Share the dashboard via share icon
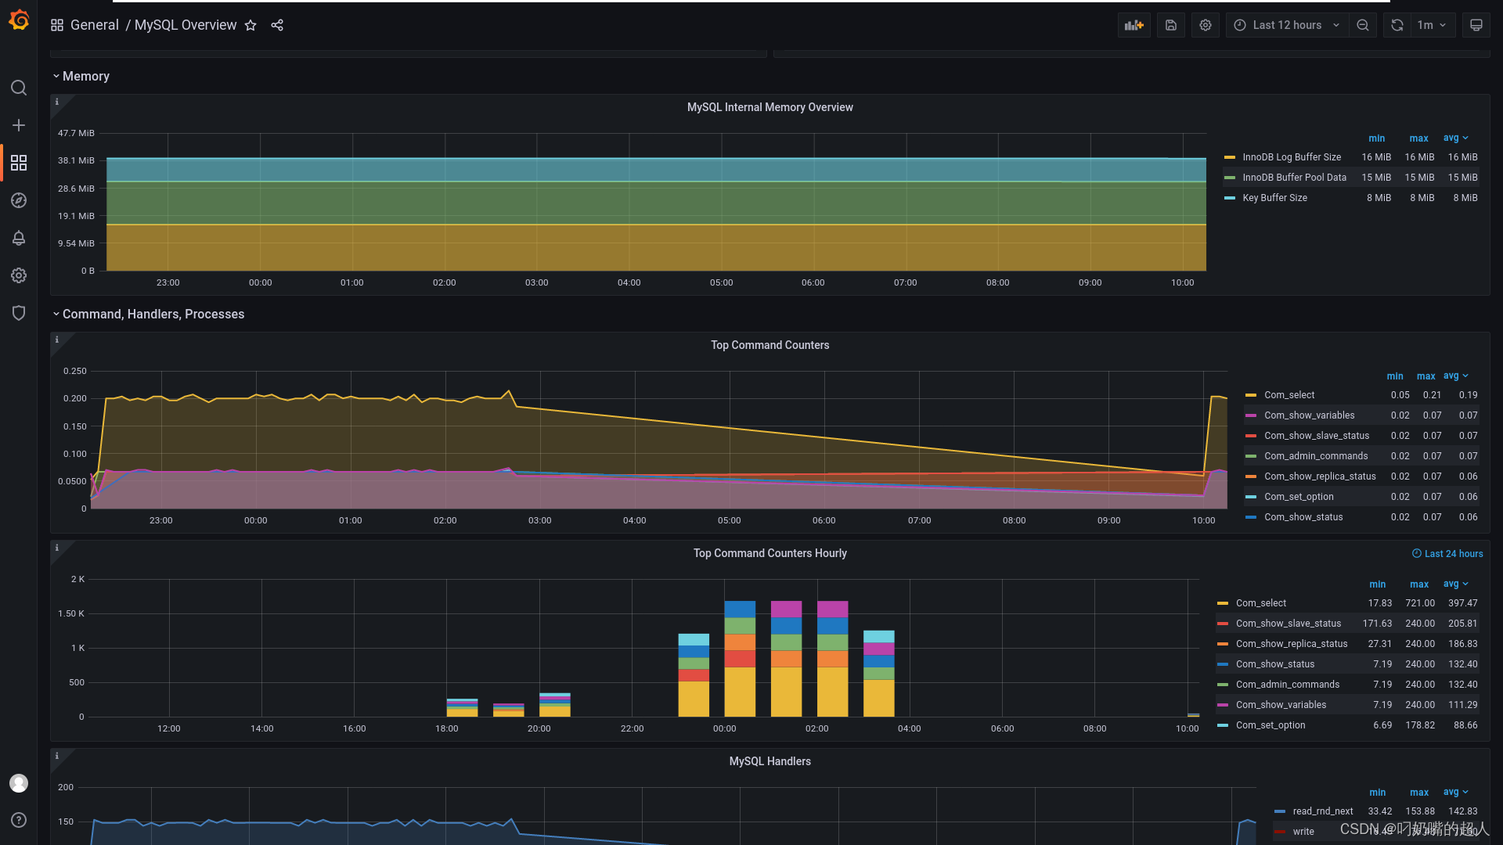The height and width of the screenshot is (845, 1503). [x=277, y=25]
